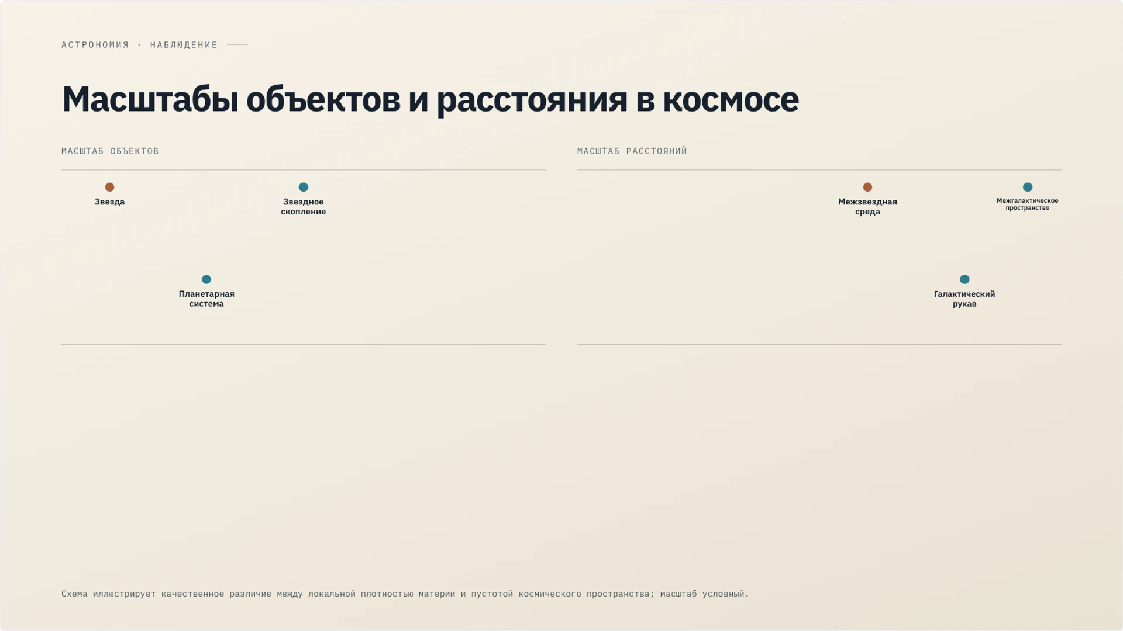1123x631 pixels.
Task: Click the brown dot above Звезда
Action: coord(109,187)
